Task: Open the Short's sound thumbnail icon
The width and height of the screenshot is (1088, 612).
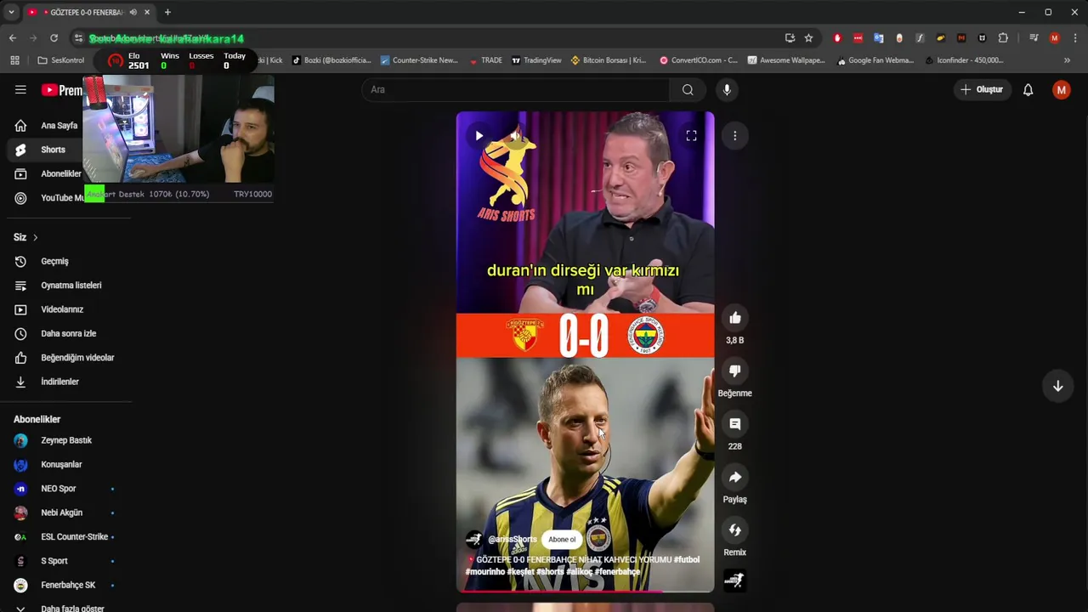Action: pyautogui.click(x=735, y=580)
